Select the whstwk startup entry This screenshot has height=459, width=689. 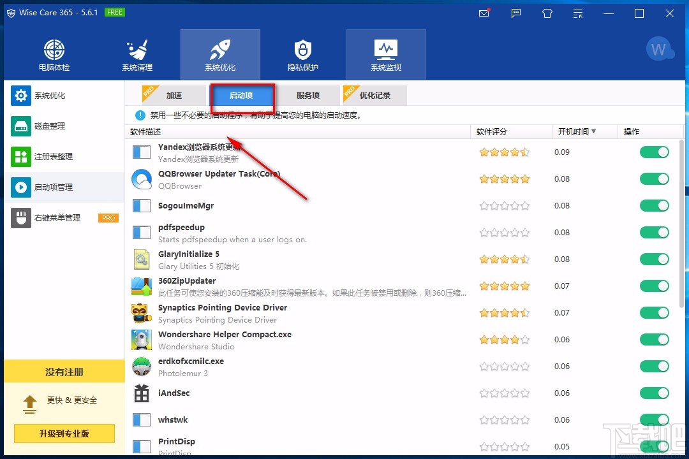click(402, 420)
